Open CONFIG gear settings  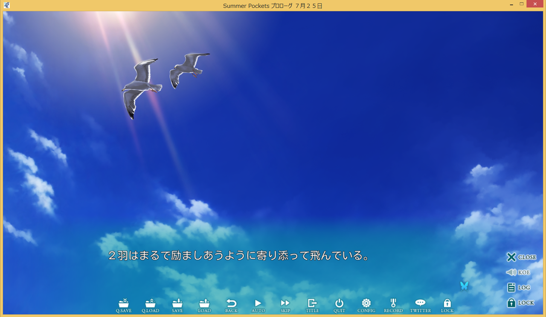coord(366,306)
